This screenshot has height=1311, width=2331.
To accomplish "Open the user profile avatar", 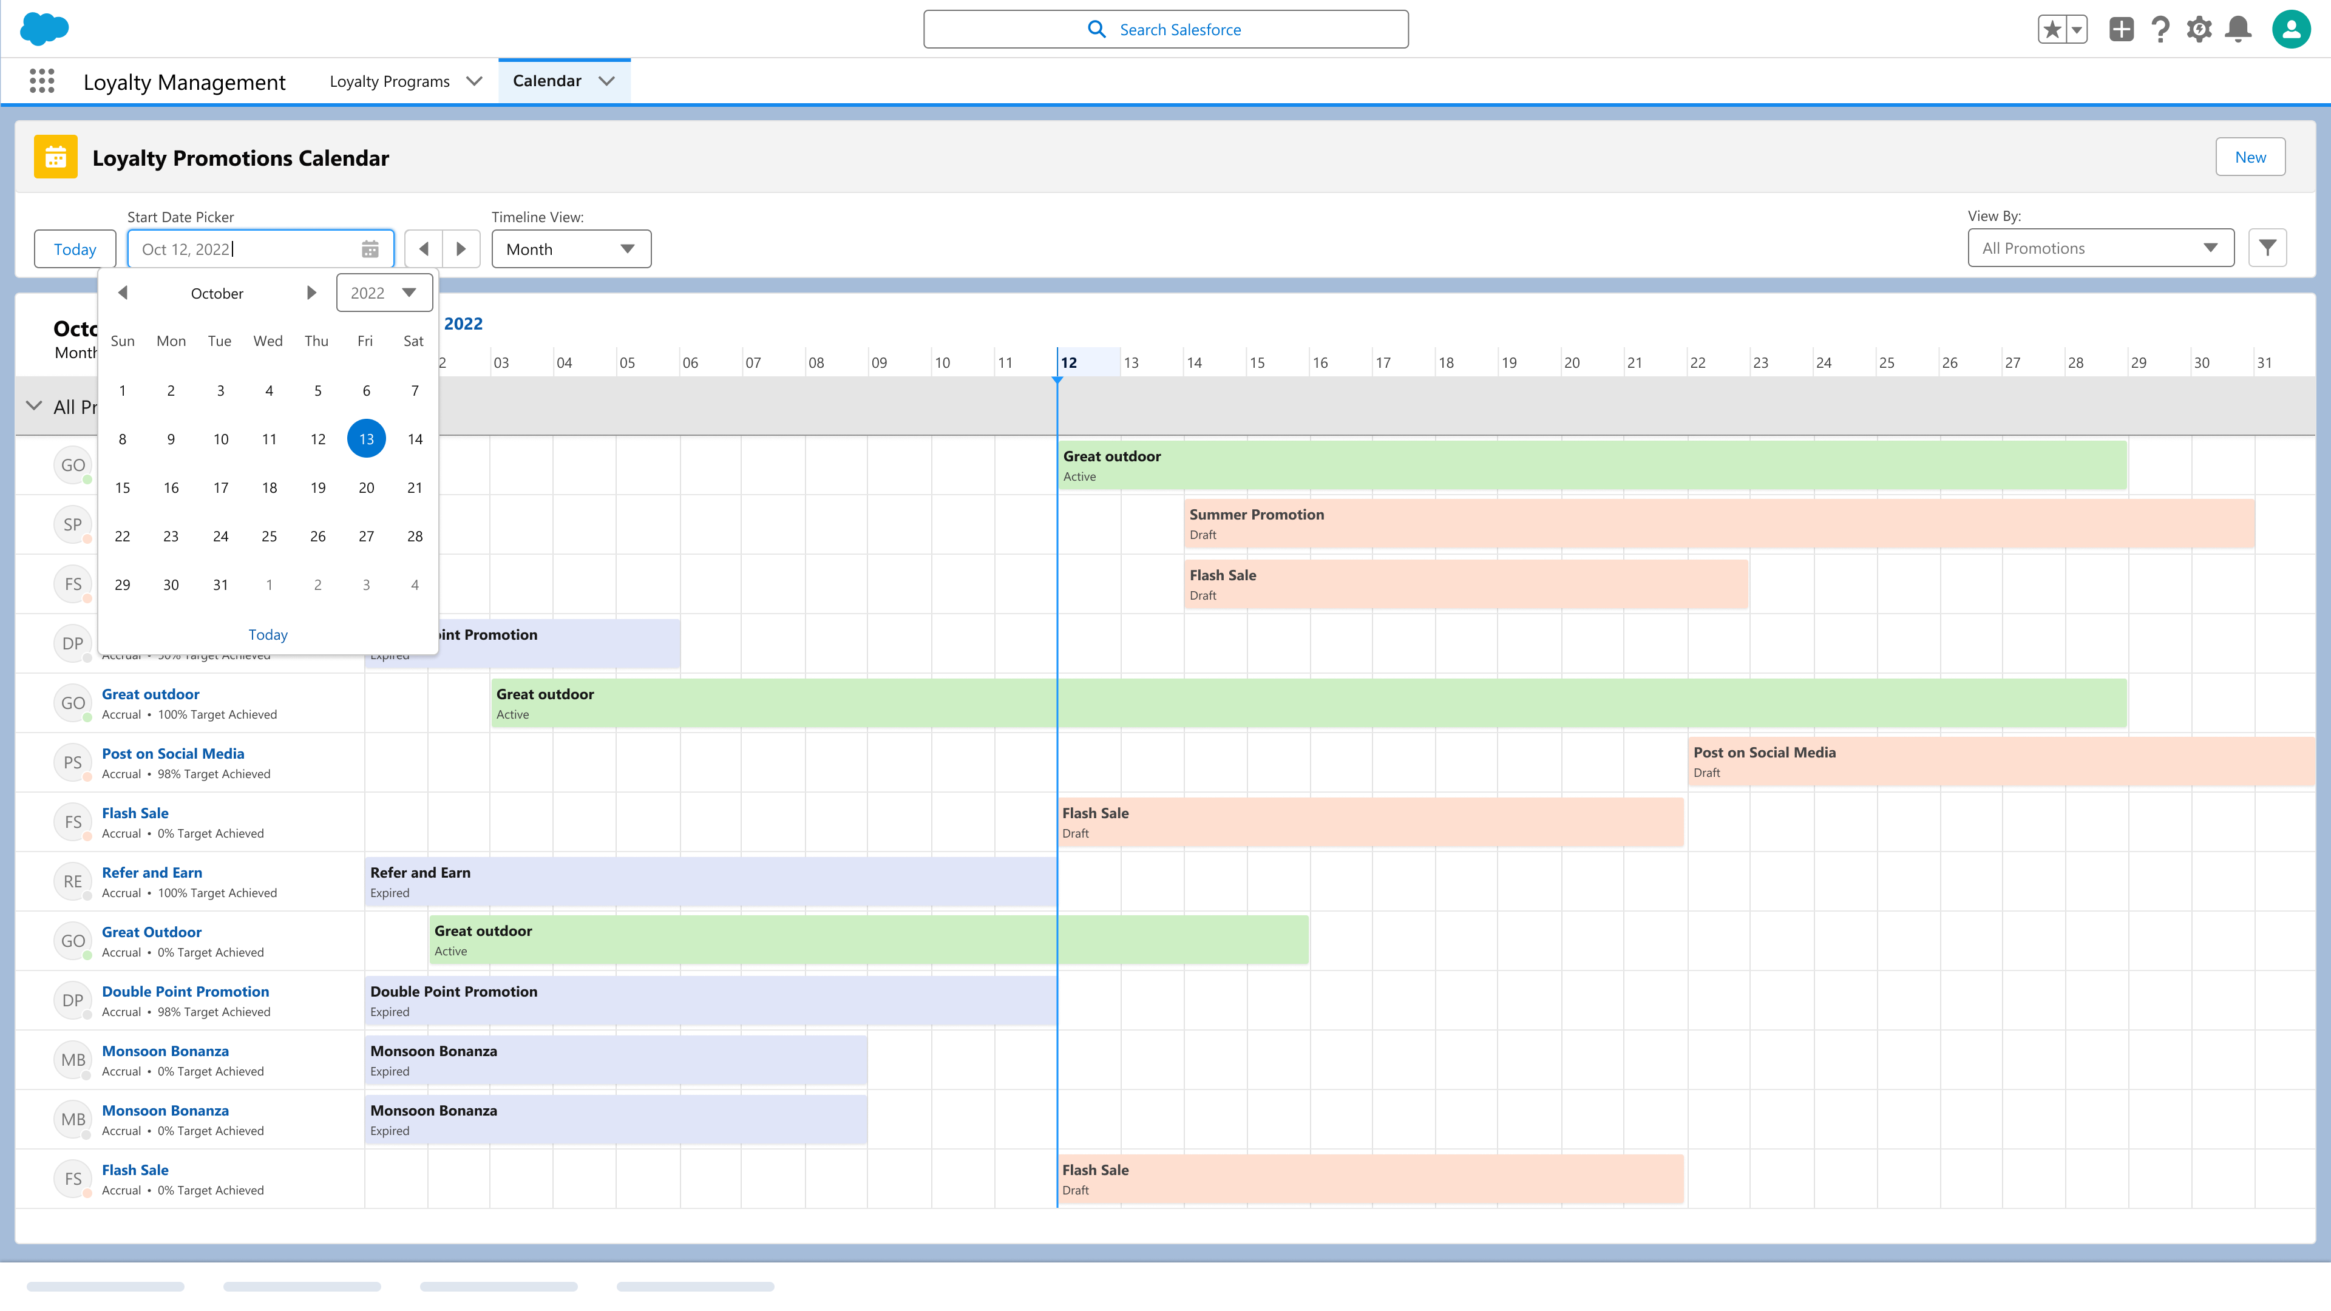I will click(2291, 30).
